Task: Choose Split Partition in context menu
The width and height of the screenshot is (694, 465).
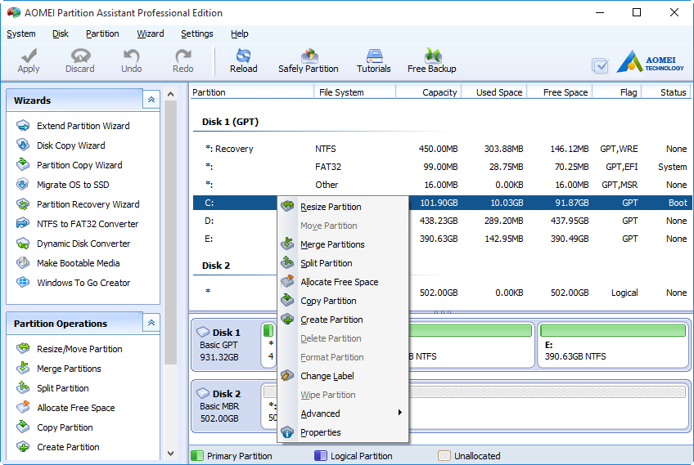Action: coord(343,263)
